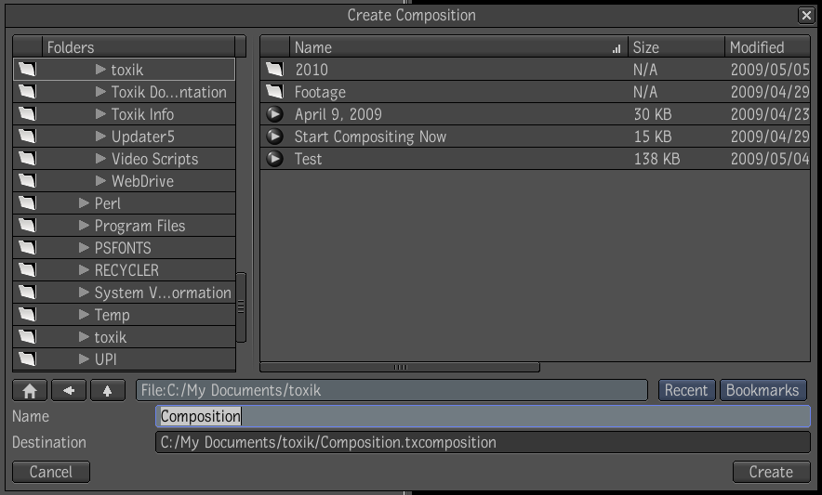
Task: Select Start Compositing Now composition
Action: [370, 137]
